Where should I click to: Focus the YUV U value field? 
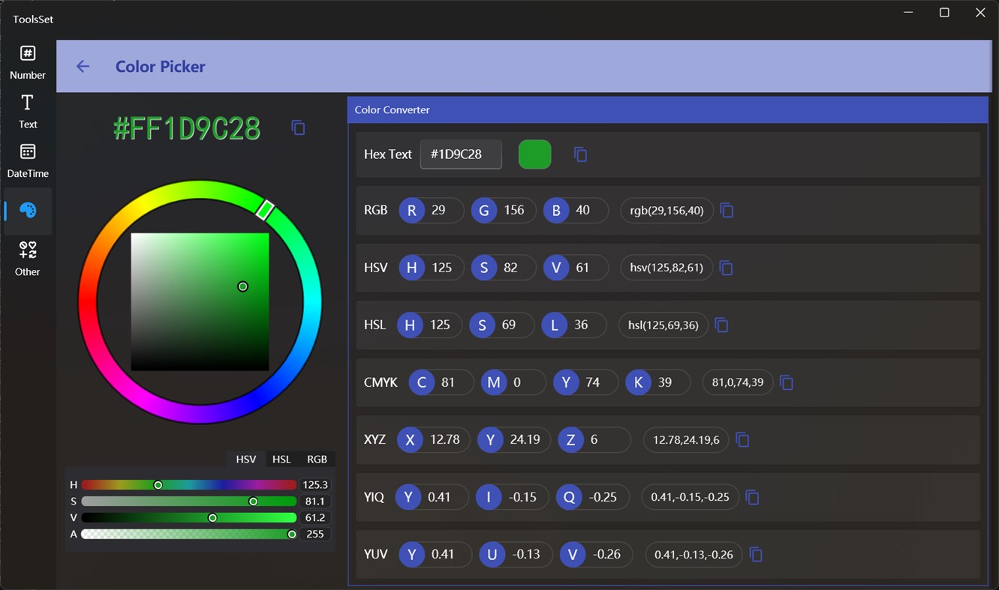(x=516, y=555)
